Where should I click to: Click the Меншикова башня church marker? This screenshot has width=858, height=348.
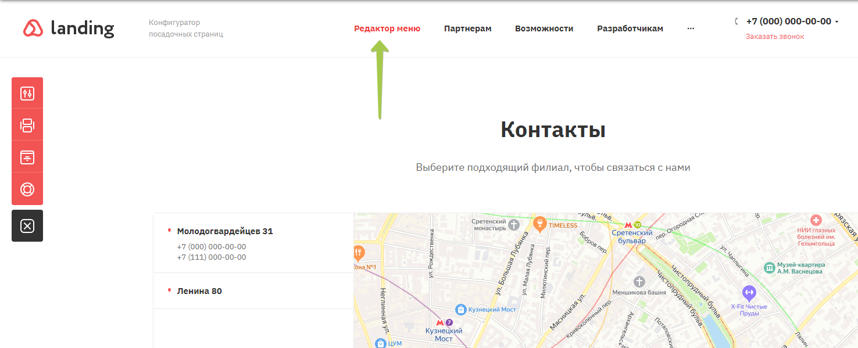639,282
